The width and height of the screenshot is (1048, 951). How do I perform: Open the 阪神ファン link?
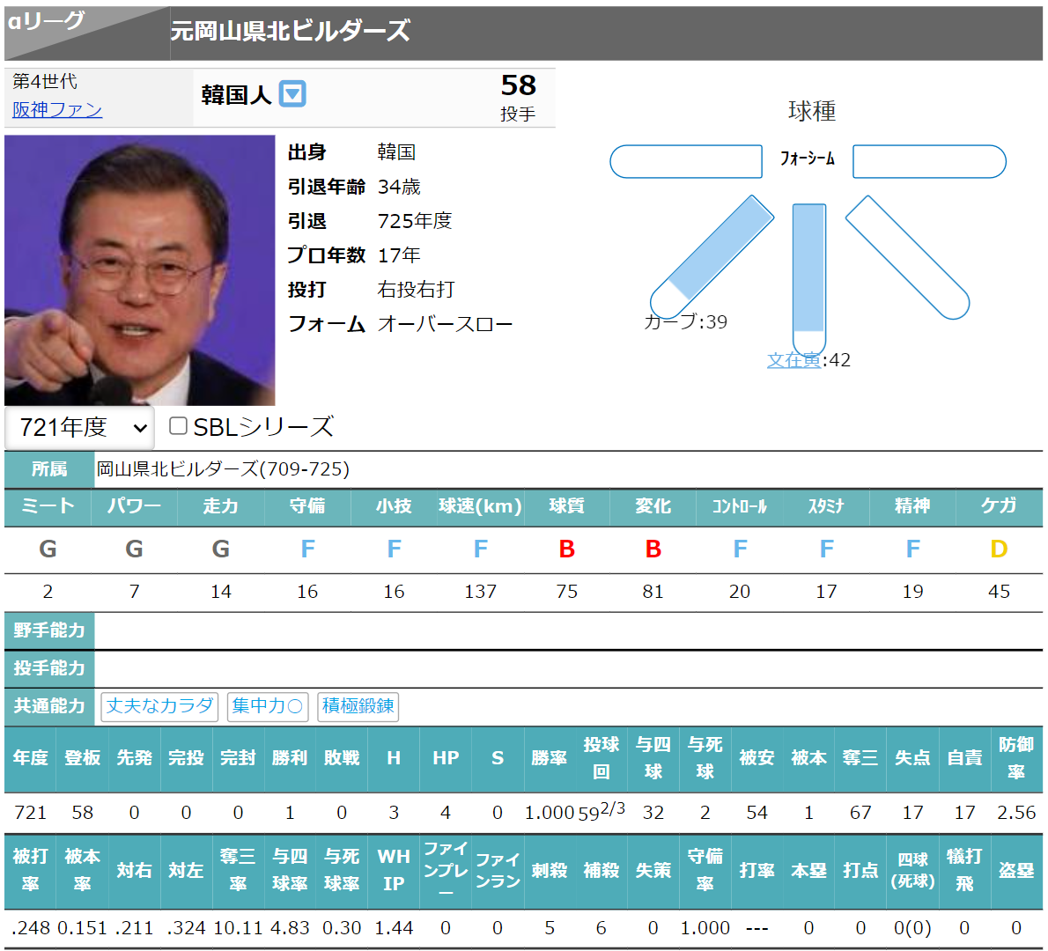(57, 109)
